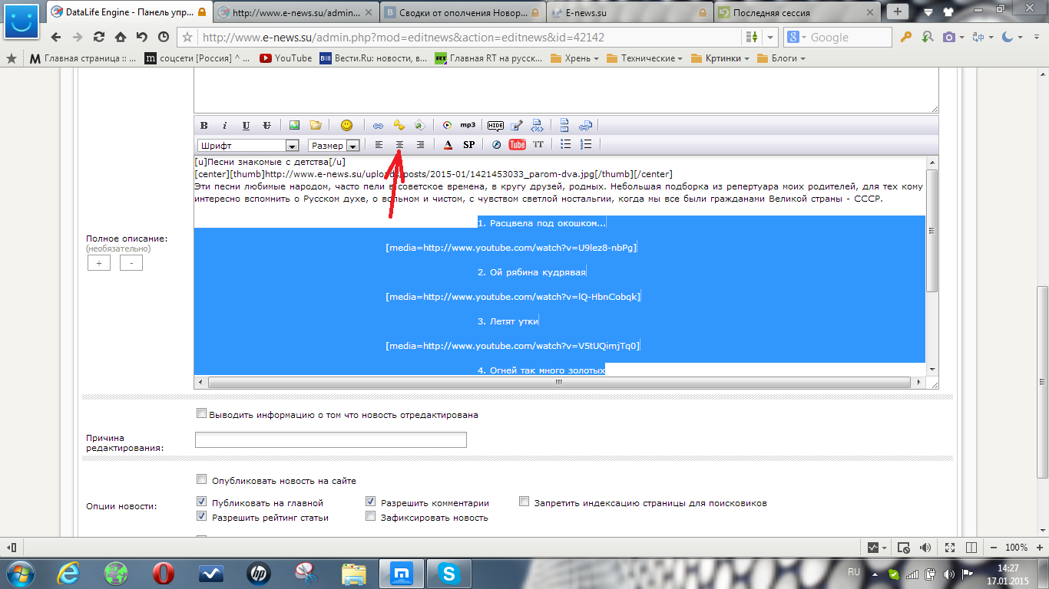Expand the 'Хрень' bookmarks folder
The height and width of the screenshot is (589, 1049).
click(574, 58)
